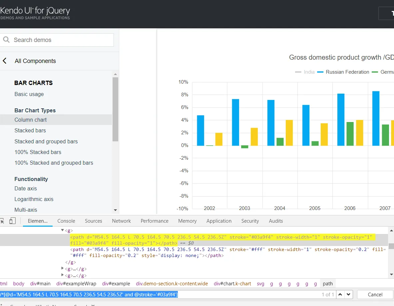Open 100% Stacked bars demo
394x306 pixels.
pyautogui.click(x=38, y=152)
